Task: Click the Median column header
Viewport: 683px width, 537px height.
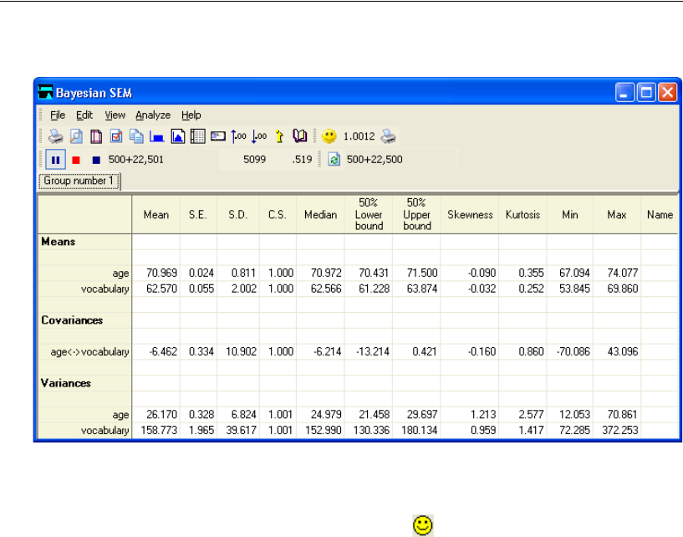Action: [320, 215]
